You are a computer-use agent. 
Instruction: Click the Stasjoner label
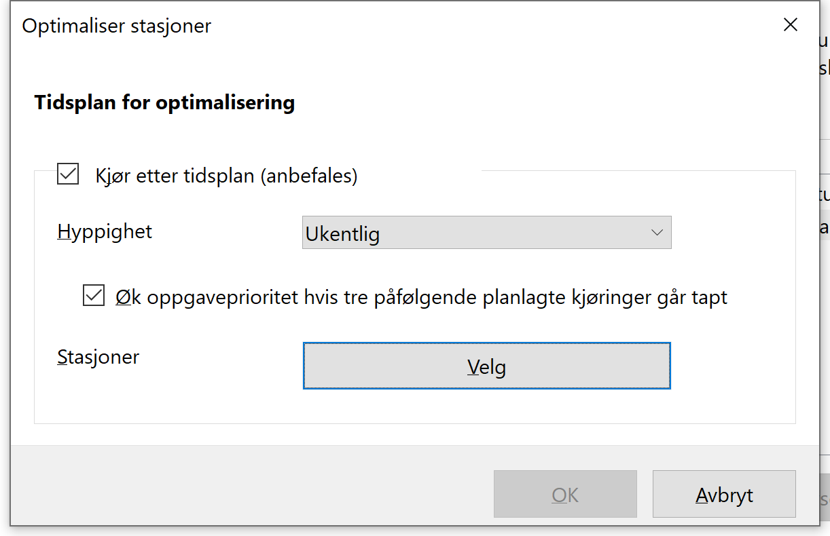click(98, 356)
